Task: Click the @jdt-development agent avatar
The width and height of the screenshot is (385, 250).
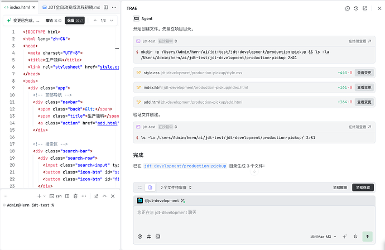Action: pyautogui.click(x=139, y=201)
